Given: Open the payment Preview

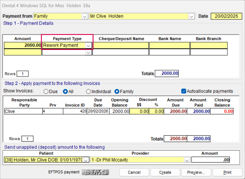Looking at the screenshot, I should click(196, 172).
